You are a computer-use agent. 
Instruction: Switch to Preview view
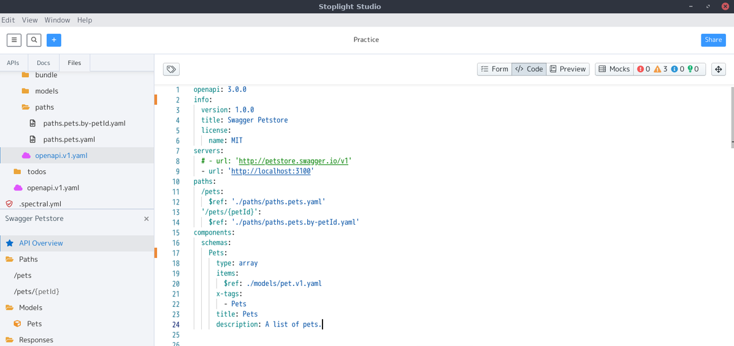pyautogui.click(x=568, y=69)
